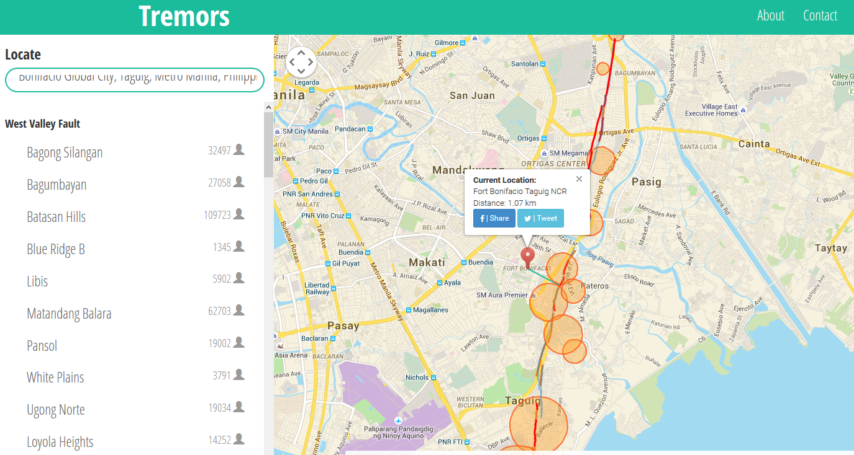The image size is (854, 455).
Task: Click the Nichols station icon
Action: [434, 377]
